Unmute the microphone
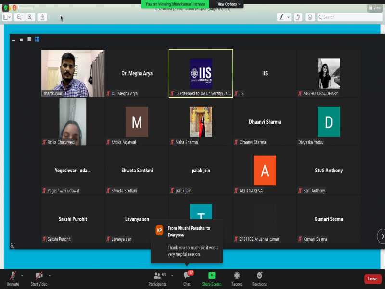Viewport: 385px width, 289px height. click(13, 278)
